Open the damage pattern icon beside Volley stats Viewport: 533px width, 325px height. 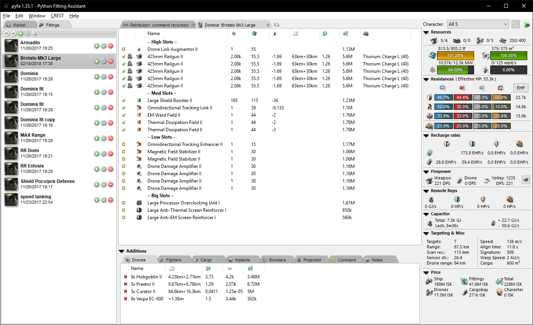[526, 179]
